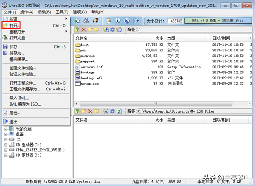Click the add-to-image icon in local files toolbar
This screenshot has width=255, height=186.
106,111
